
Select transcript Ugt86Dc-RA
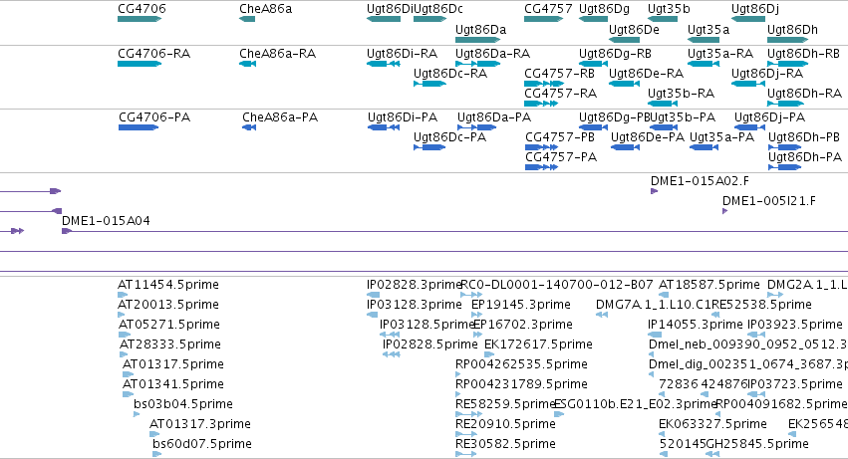429,84
